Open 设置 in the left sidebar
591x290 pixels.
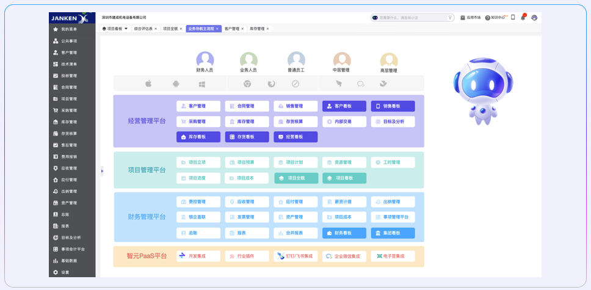coord(65,272)
